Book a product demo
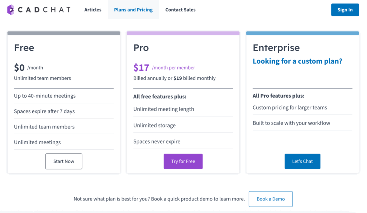Screen dimensions: 367x213 pyautogui.click(x=271, y=199)
